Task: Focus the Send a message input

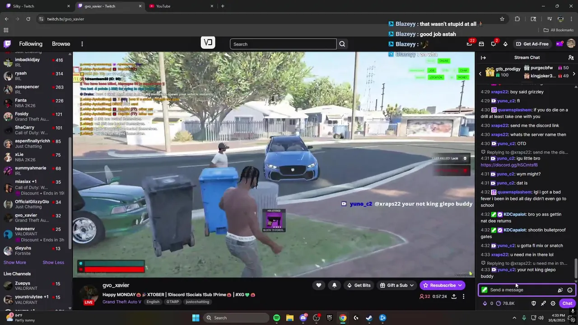Action: click(x=519, y=290)
